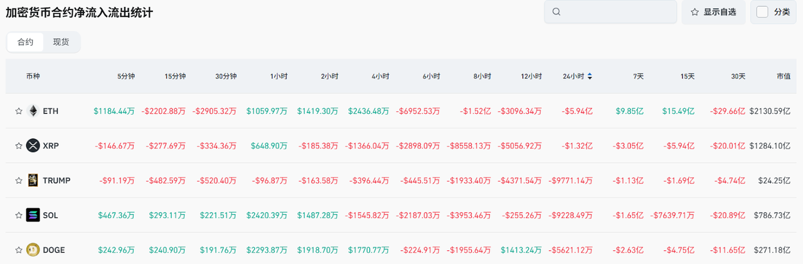The width and height of the screenshot is (803, 264).
Task: Favorite SOL using its star icon
Action: tap(19, 215)
